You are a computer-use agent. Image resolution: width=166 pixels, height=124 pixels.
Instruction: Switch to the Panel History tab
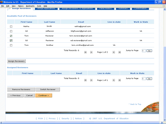106,9
